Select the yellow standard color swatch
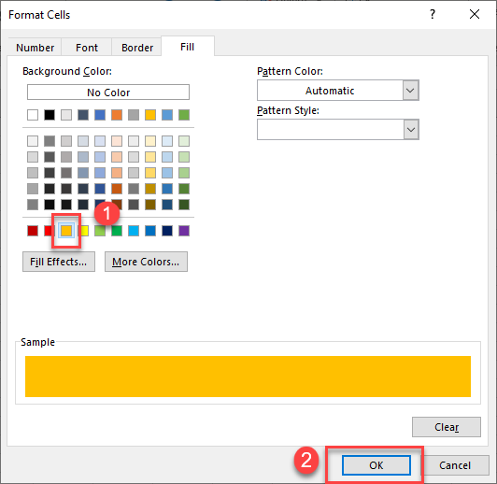This screenshot has height=484, width=497. tap(84, 231)
